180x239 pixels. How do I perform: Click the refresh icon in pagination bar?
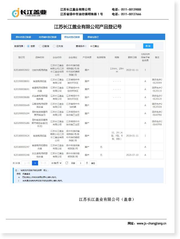point(67,163)
